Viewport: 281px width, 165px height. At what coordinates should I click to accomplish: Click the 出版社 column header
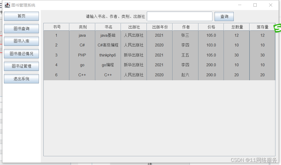134,27
